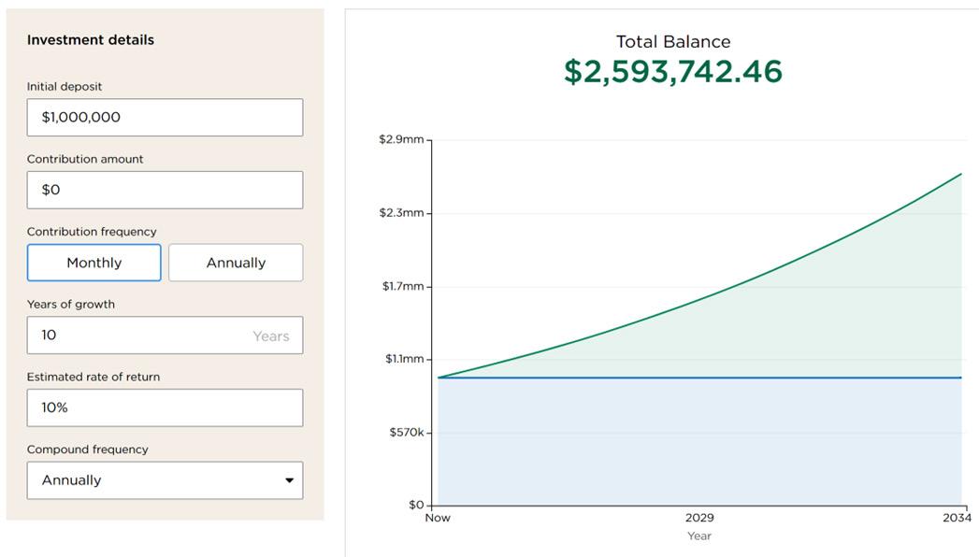Screen dimensions: 979x557
Task: Click the blue principal line on chart
Action: 699,378
